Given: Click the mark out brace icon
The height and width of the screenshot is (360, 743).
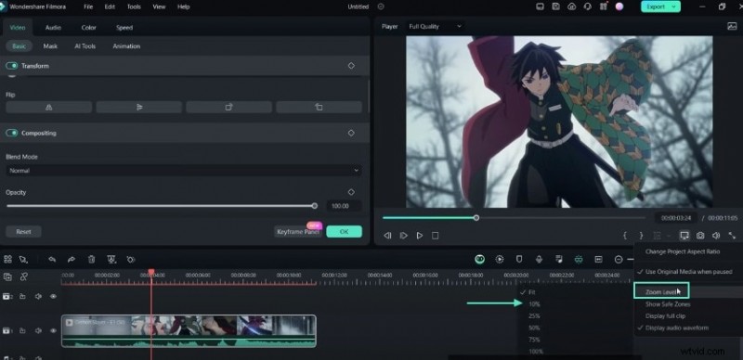Looking at the screenshot, I should (x=641, y=236).
